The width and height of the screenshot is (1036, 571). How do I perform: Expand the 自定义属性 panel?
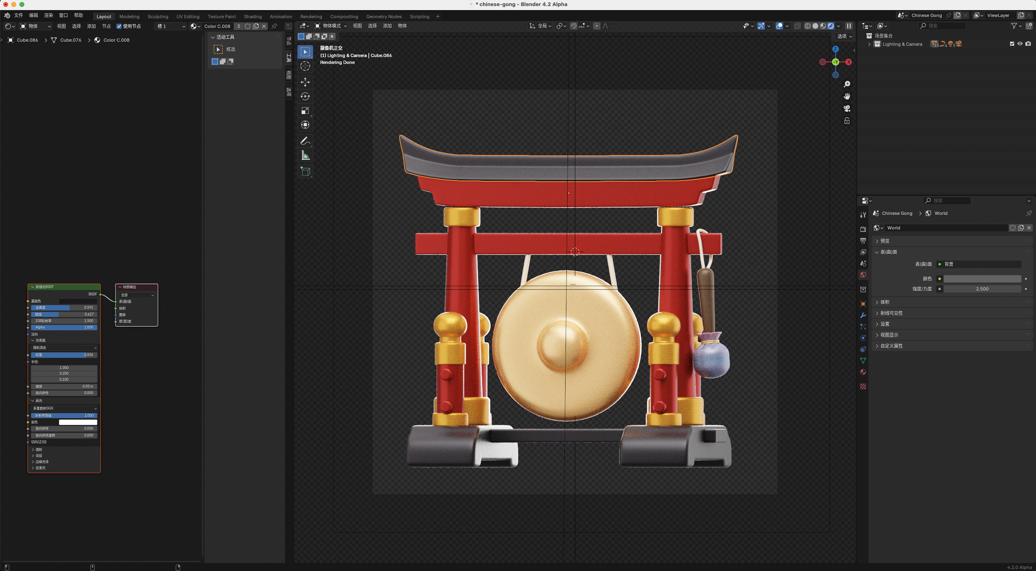[952, 346]
